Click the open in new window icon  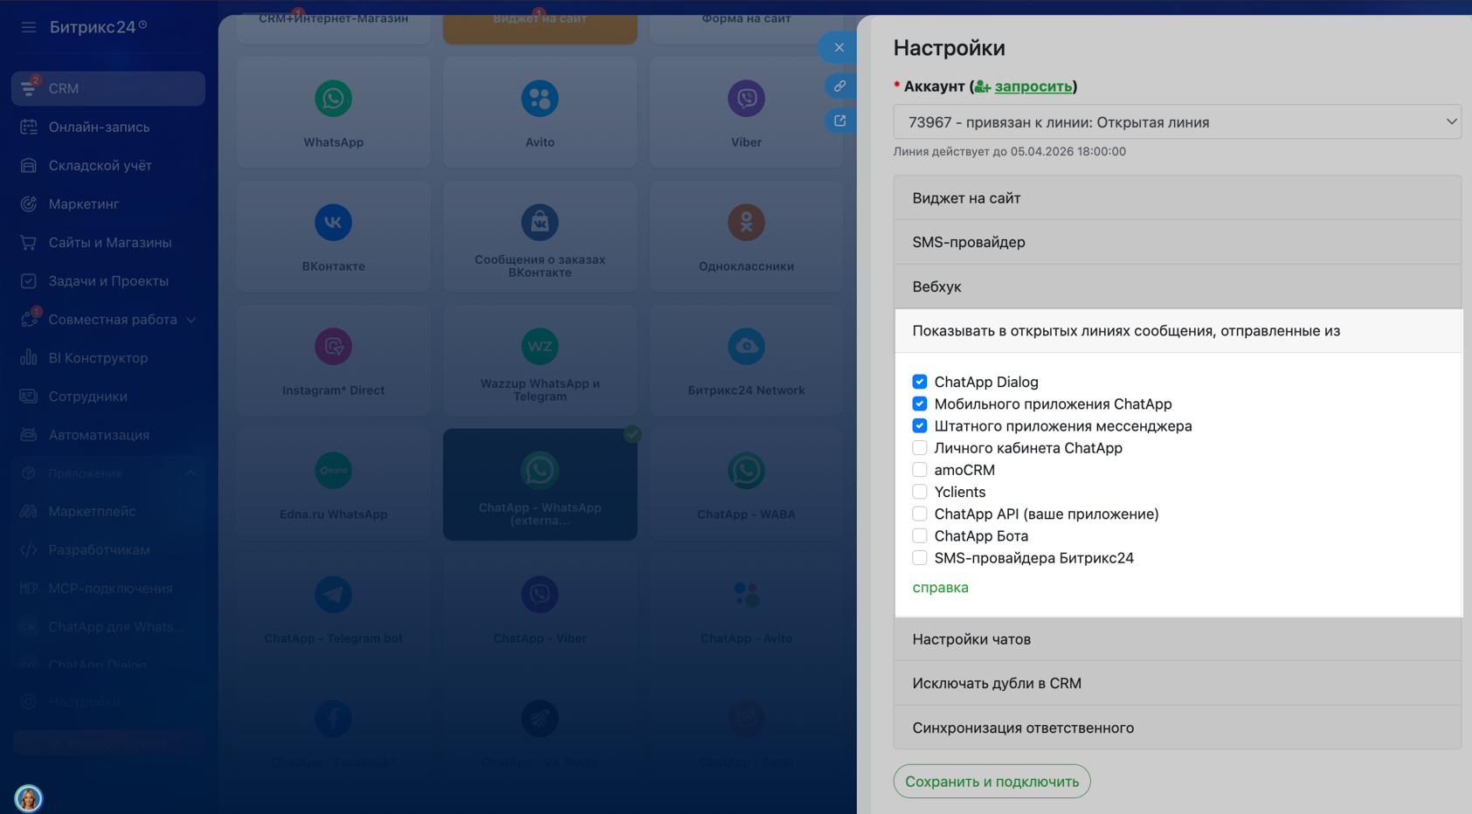840,121
